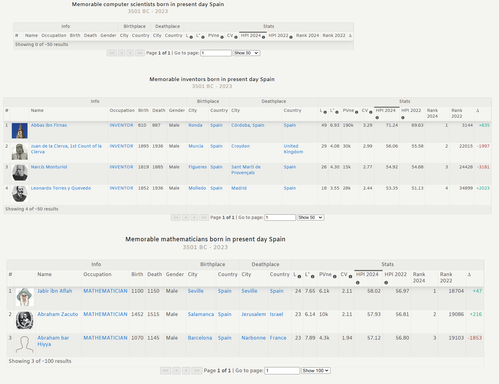Viewport: 499px width, 384px height.
Task: Click info icon beside L* in mathematicians table
Action: pos(313,277)
